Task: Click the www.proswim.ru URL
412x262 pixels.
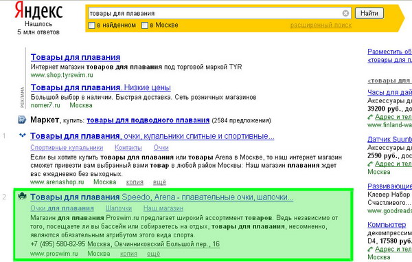Action: tap(54, 254)
